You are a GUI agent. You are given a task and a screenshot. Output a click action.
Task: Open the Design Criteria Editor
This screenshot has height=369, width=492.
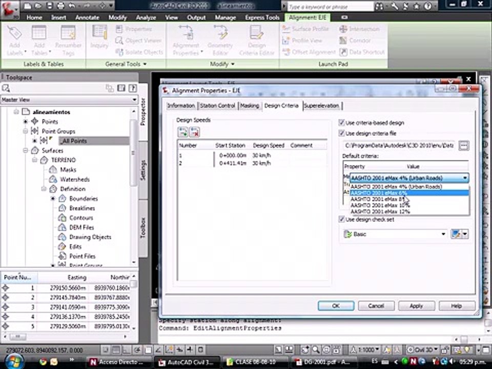point(257,41)
